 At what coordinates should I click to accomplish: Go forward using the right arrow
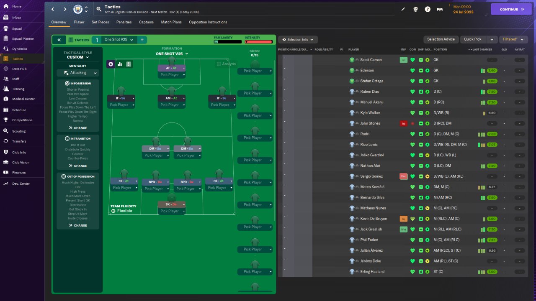point(65,9)
